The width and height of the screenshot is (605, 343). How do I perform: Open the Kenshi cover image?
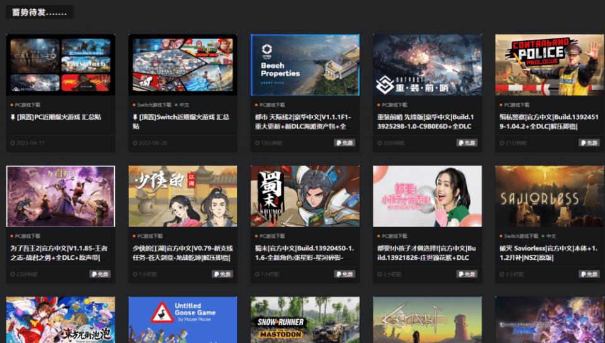click(x=427, y=320)
